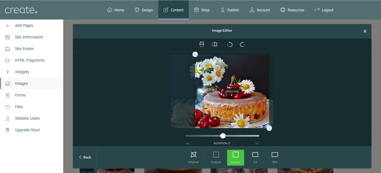
Task: Open Widgets from the sidebar
Action: pos(32,72)
